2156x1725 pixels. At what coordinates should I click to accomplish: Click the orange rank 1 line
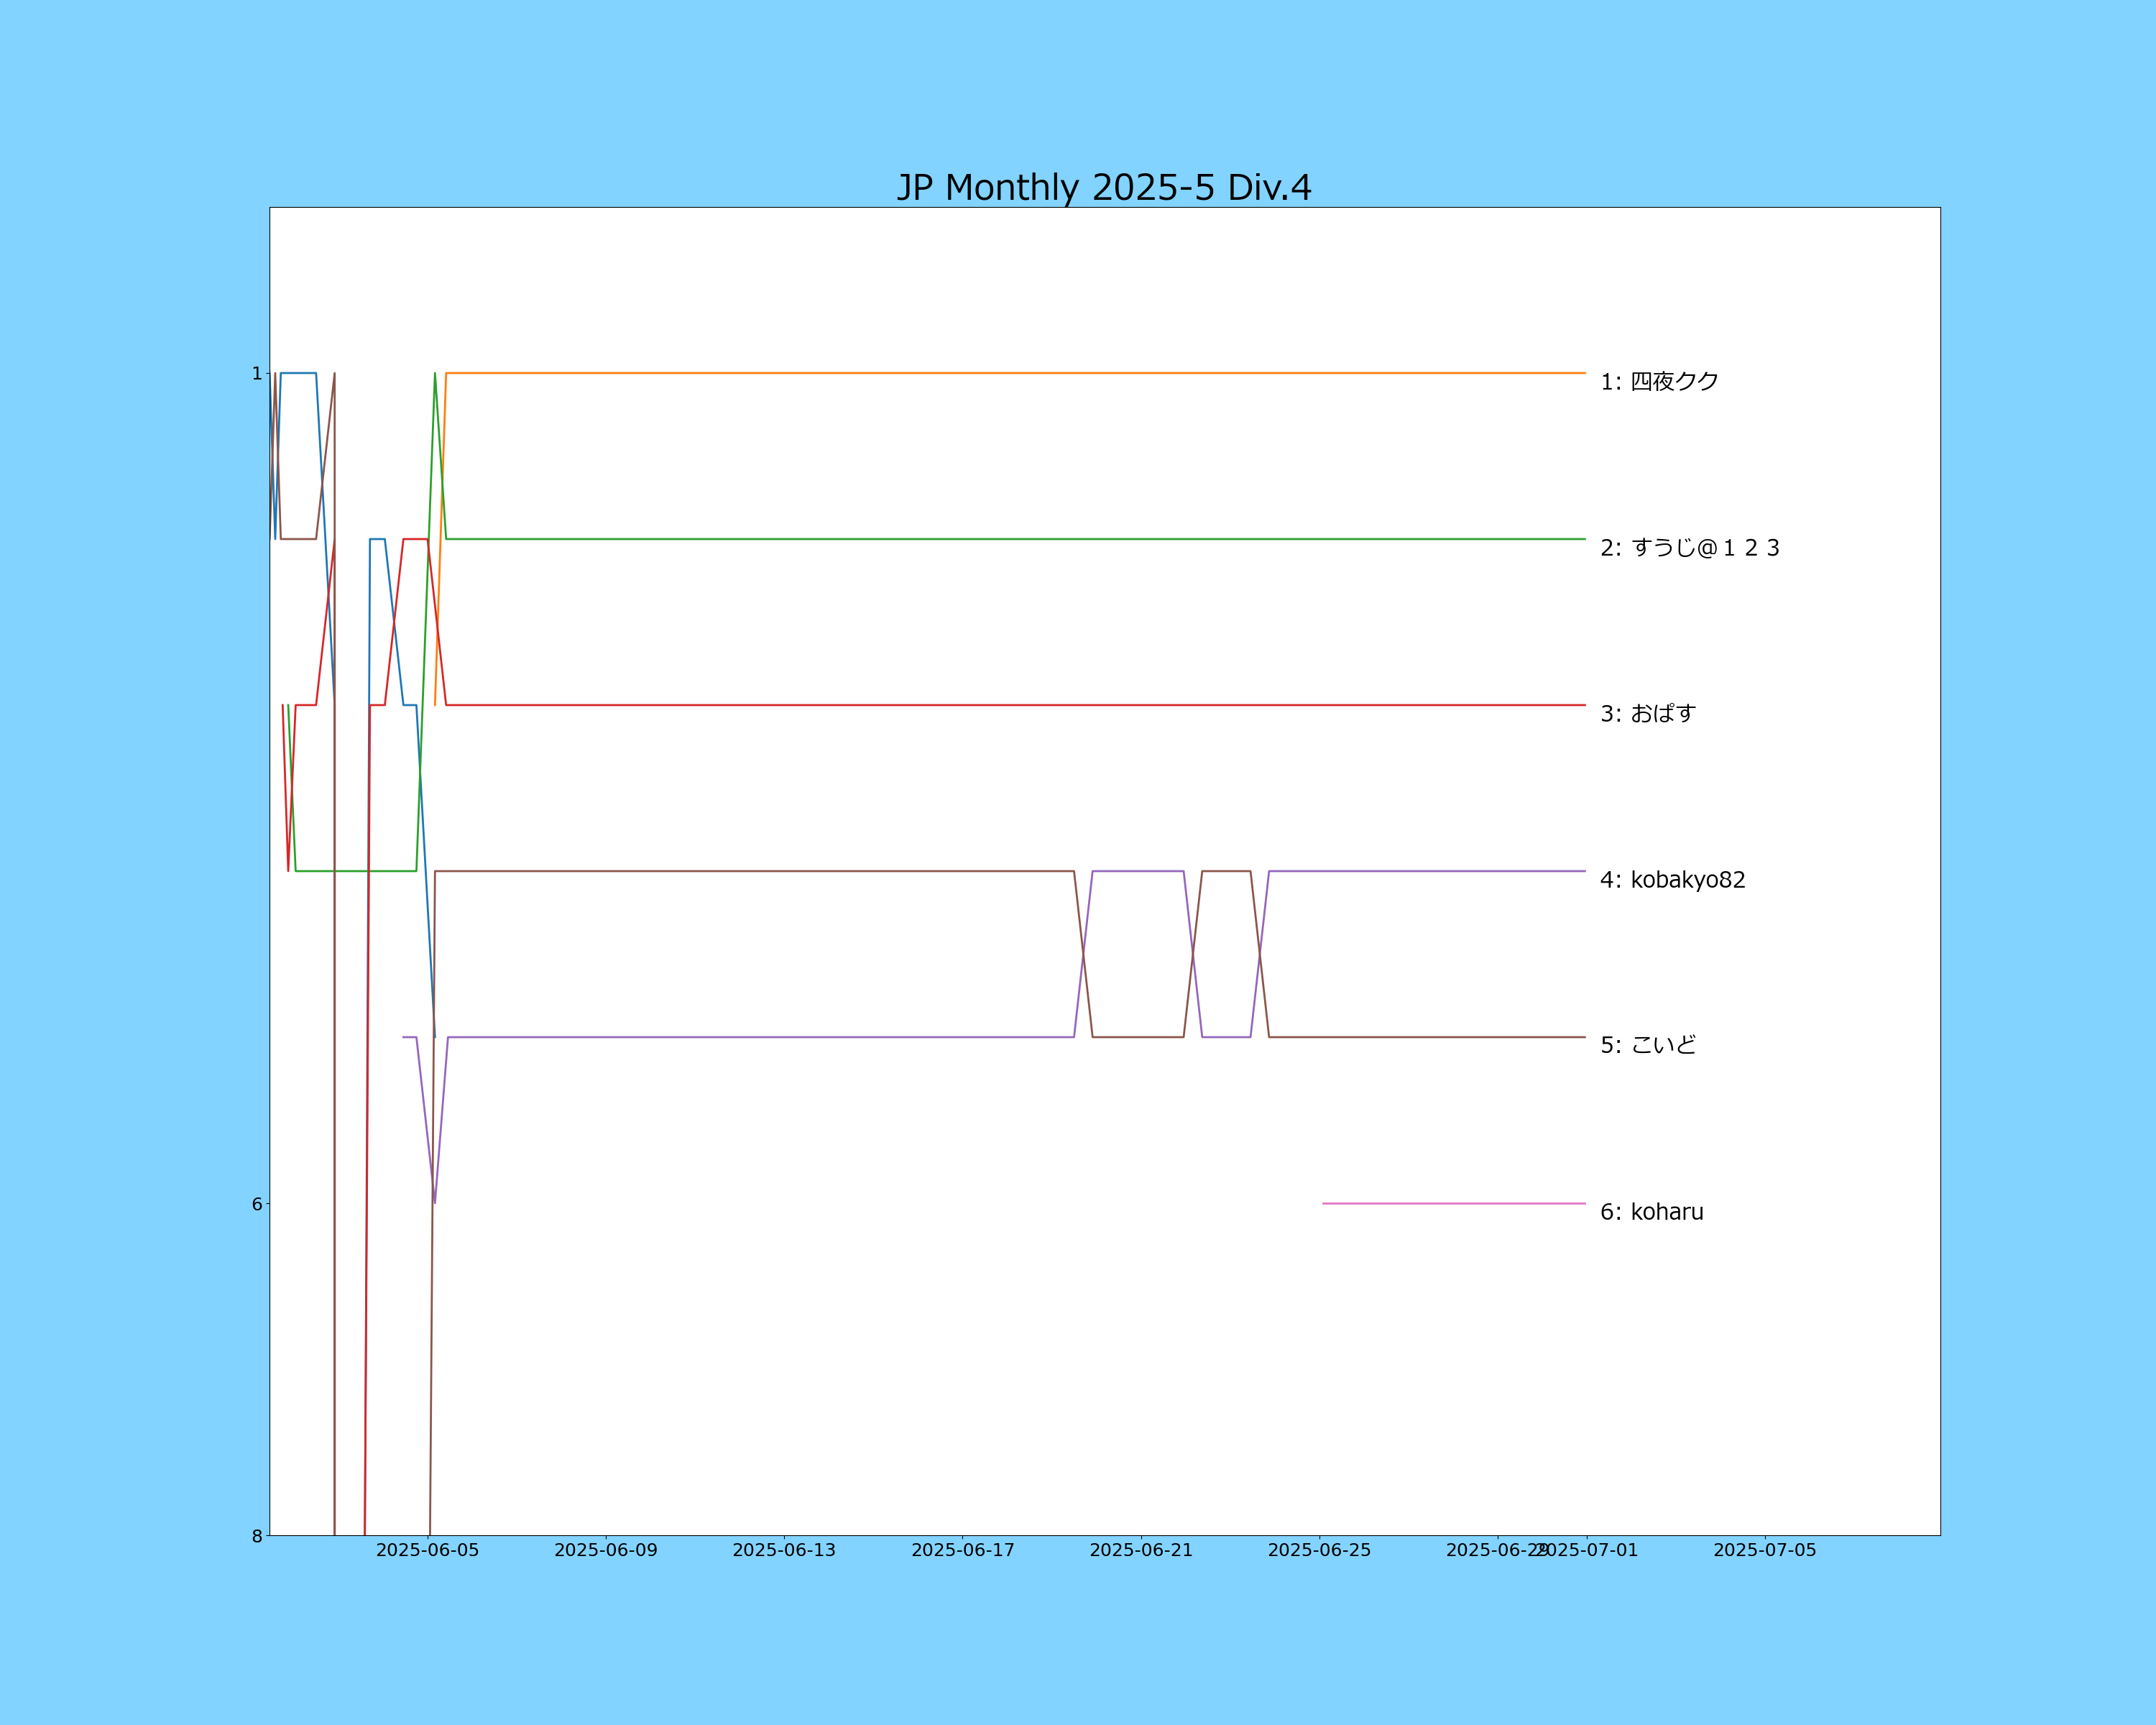[x=1000, y=373]
